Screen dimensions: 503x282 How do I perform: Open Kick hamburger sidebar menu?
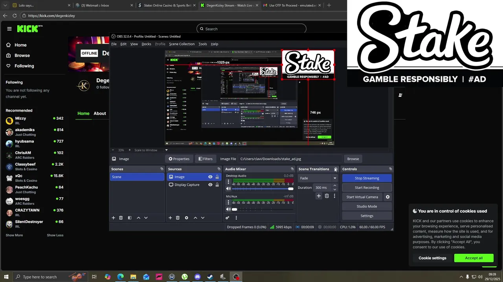(x=9, y=29)
